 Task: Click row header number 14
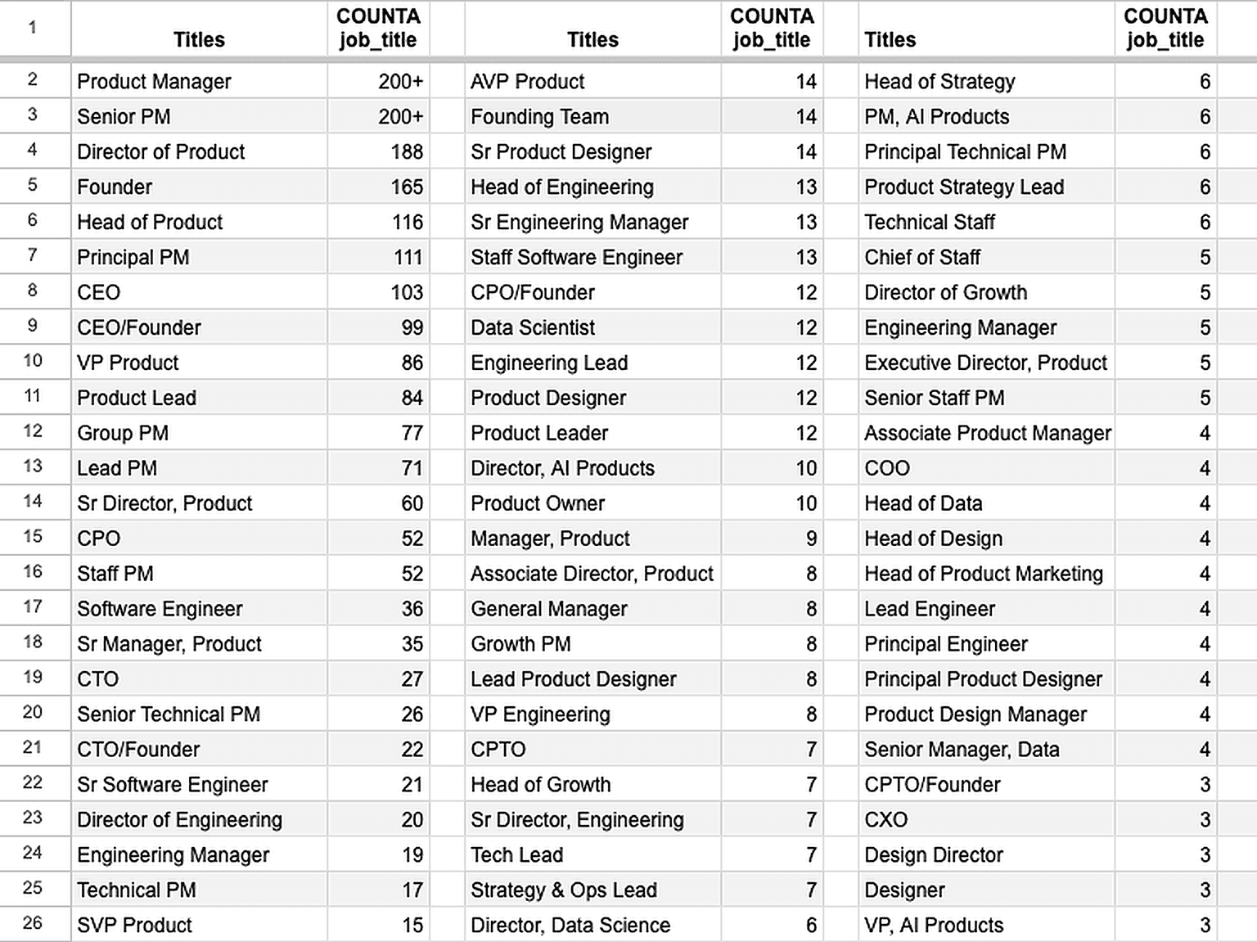pos(33,502)
